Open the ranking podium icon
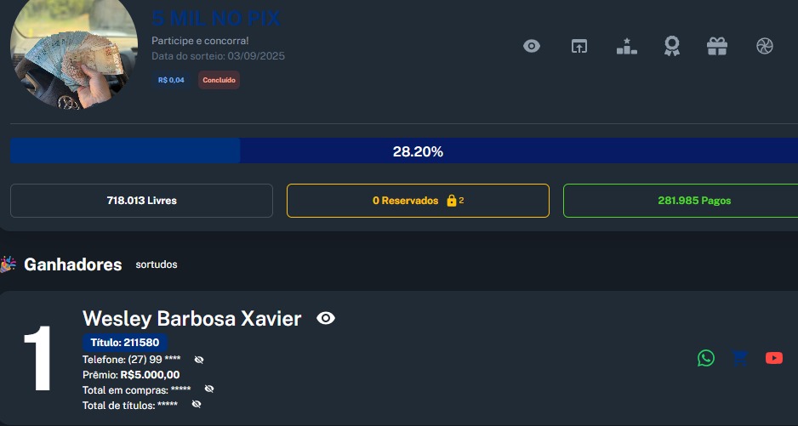 626,47
